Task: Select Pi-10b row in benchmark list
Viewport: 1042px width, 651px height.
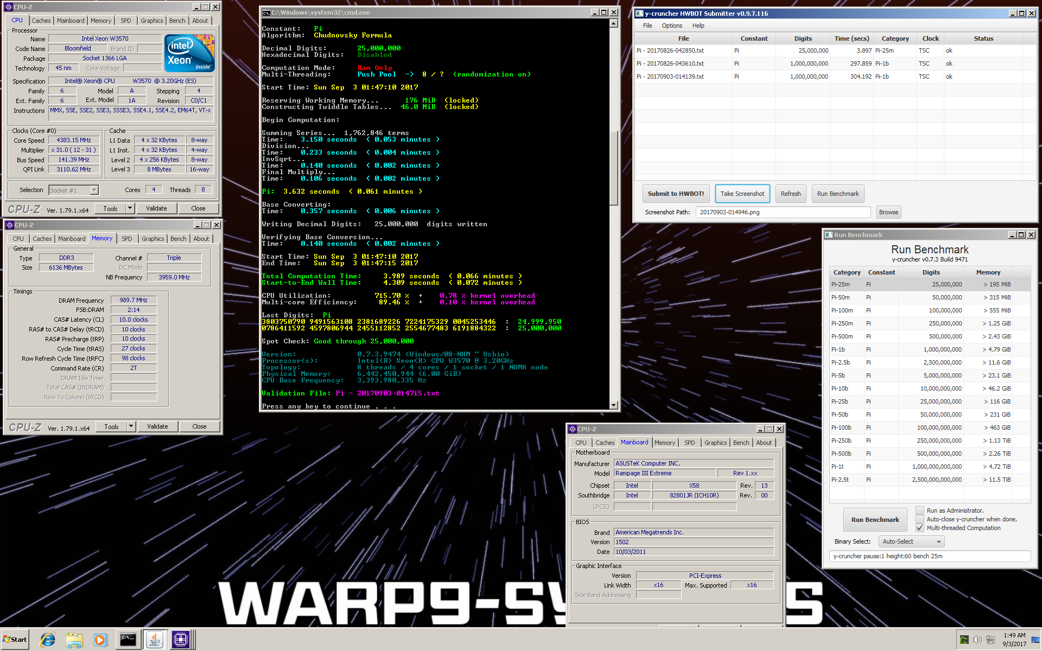Action: [930, 388]
